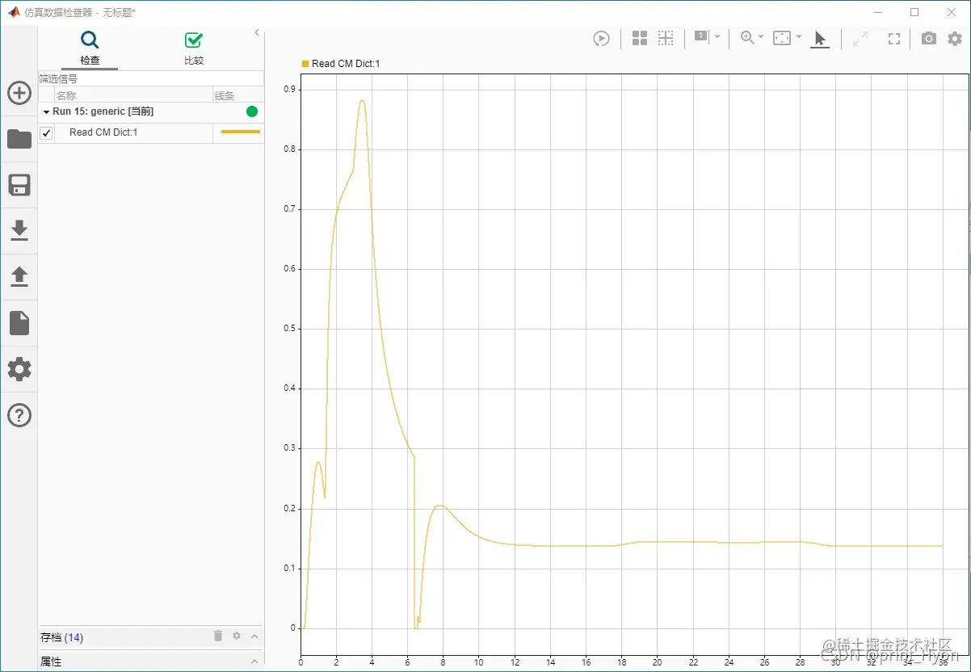Open line color swatch for Read CM Dict:1

240,132
